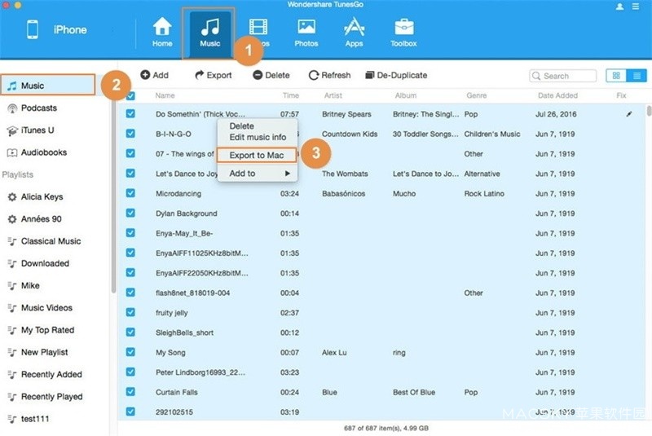Click the Babasónicos artist cell
The width and height of the screenshot is (652, 436).
(343, 194)
